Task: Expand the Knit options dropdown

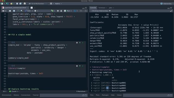Action: click(32, 11)
